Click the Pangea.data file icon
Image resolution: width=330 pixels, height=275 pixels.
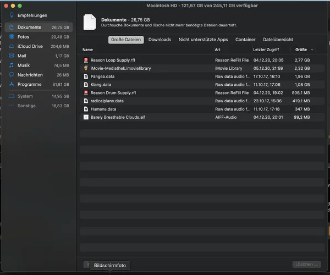(x=86, y=76)
